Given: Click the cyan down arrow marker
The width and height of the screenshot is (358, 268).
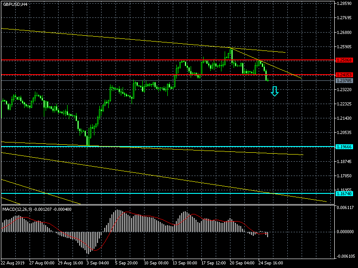Looking at the screenshot, I should pyautogui.click(x=275, y=92).
